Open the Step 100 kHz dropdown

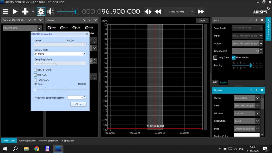pos(181,12)
